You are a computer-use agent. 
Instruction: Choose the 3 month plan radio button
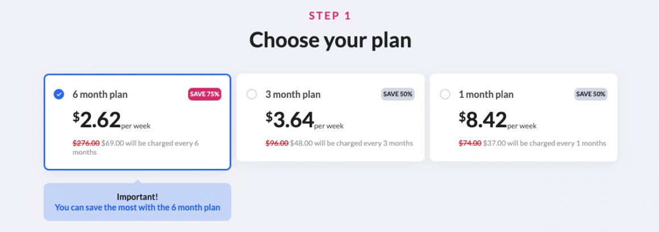click(x=252, y=94)
